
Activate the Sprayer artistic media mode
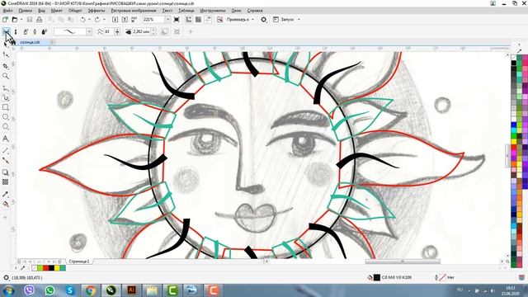click(x=26, y=31)
